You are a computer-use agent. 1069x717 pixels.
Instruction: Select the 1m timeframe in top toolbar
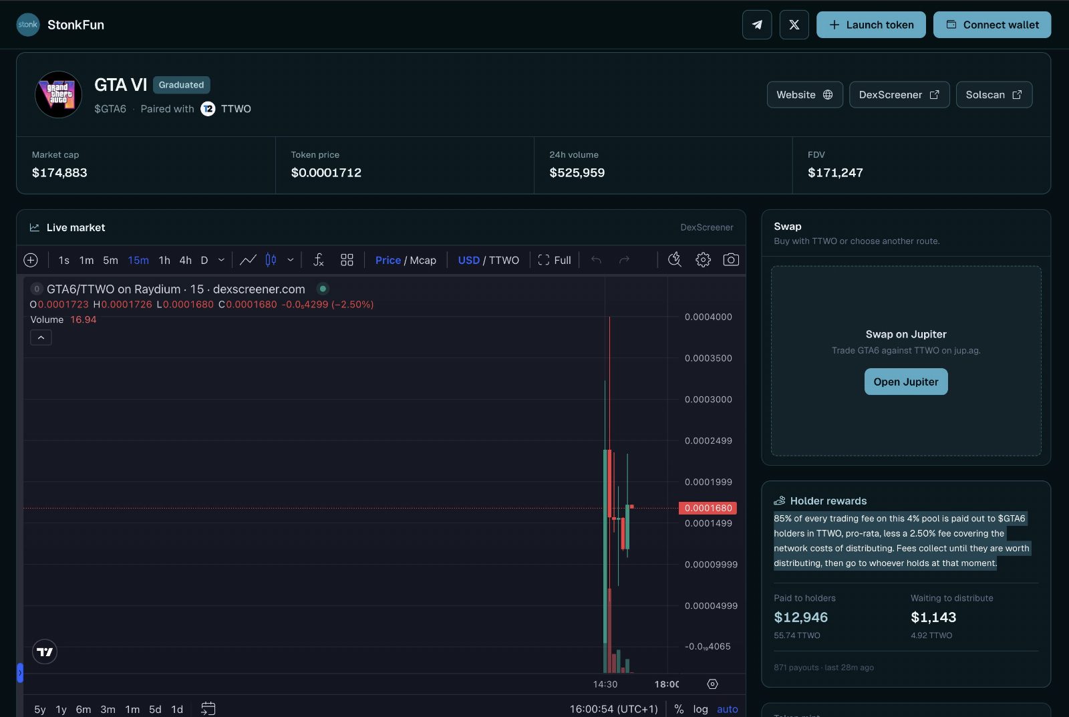tap(87, 260)
